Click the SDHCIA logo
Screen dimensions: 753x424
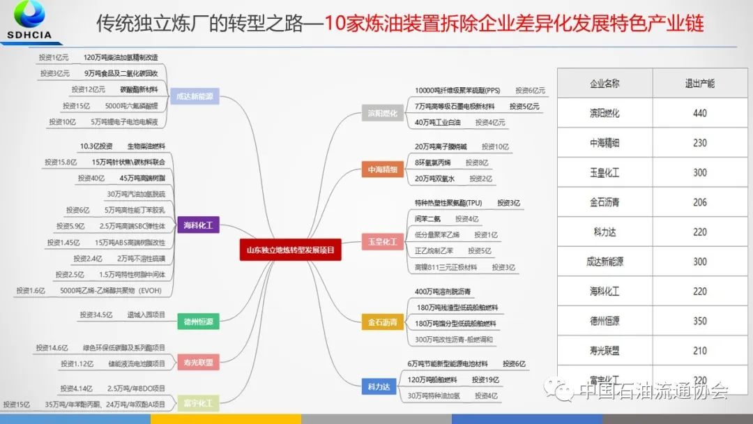(29, 20)
